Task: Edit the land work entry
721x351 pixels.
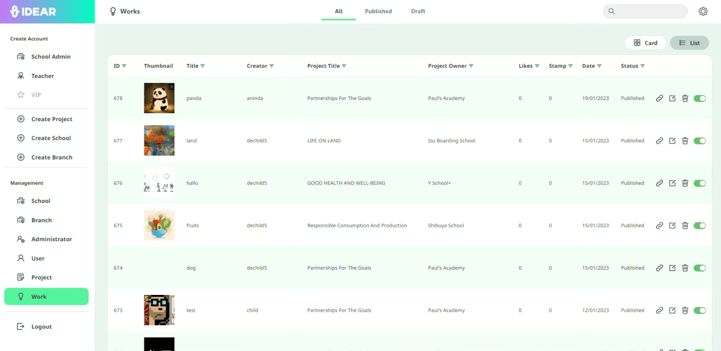Action: 672,141
